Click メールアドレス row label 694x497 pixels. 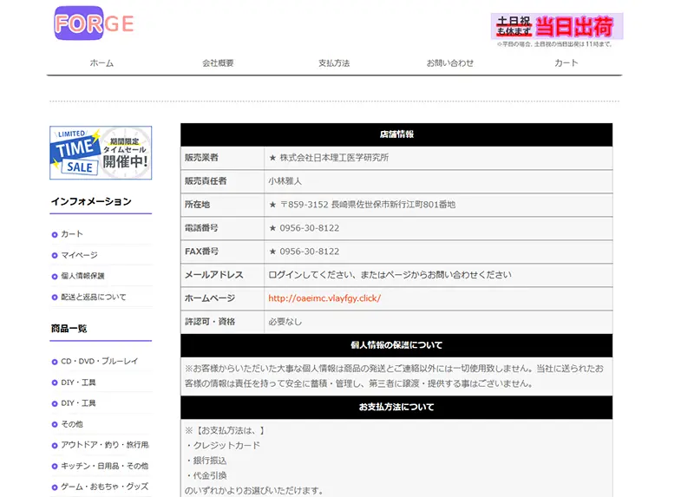[x=214, y=275]
